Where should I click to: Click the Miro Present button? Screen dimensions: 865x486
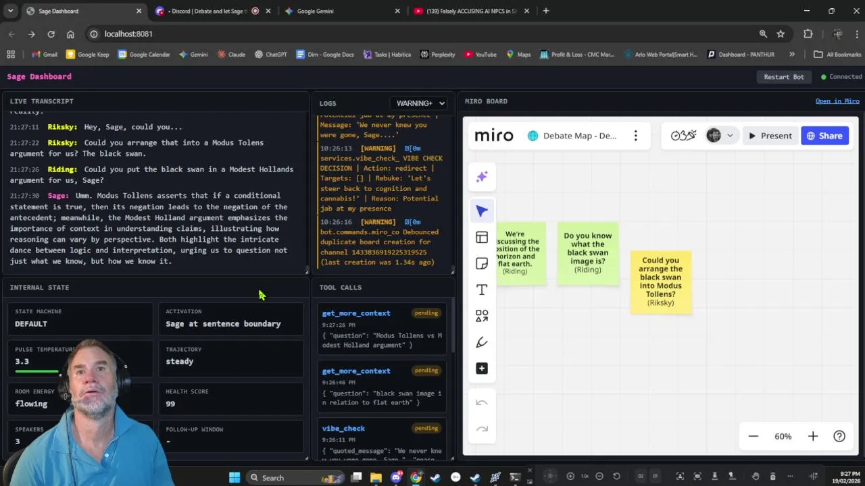770,136
